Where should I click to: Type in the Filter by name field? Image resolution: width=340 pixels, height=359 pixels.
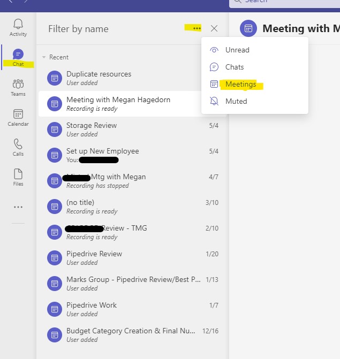[107, 29]
